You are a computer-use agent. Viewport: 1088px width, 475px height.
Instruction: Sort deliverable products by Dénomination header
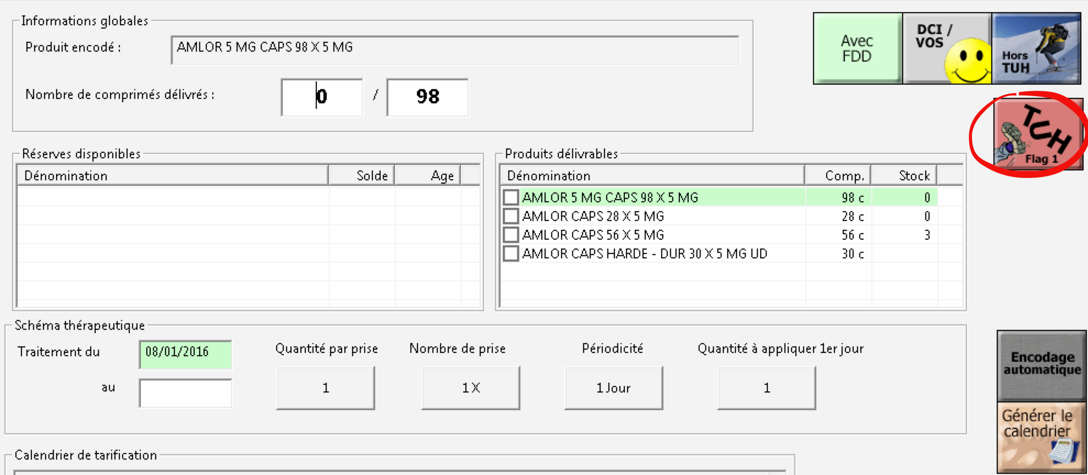pos(652,176)
